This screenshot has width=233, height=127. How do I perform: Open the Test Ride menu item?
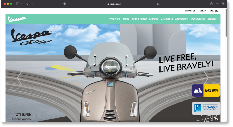[x=154, y=19]
